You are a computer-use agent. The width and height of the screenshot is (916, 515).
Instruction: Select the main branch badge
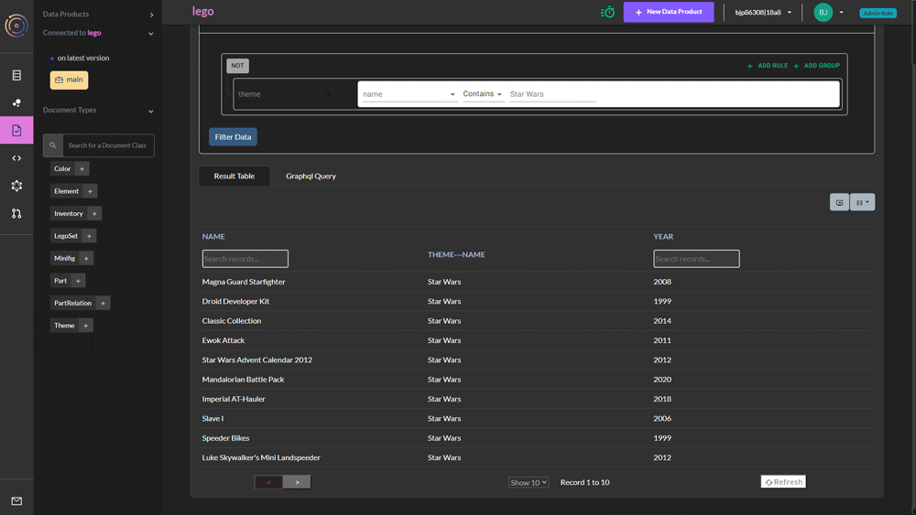69,80
